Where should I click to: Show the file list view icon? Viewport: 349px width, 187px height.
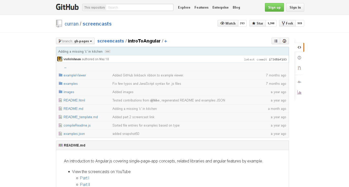point(276,41)
